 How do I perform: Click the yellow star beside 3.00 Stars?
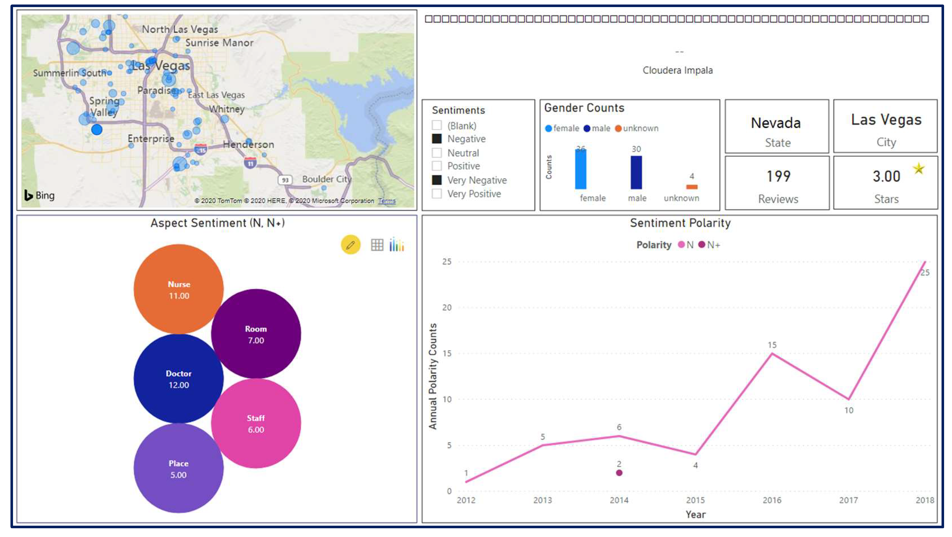(919, 169)
